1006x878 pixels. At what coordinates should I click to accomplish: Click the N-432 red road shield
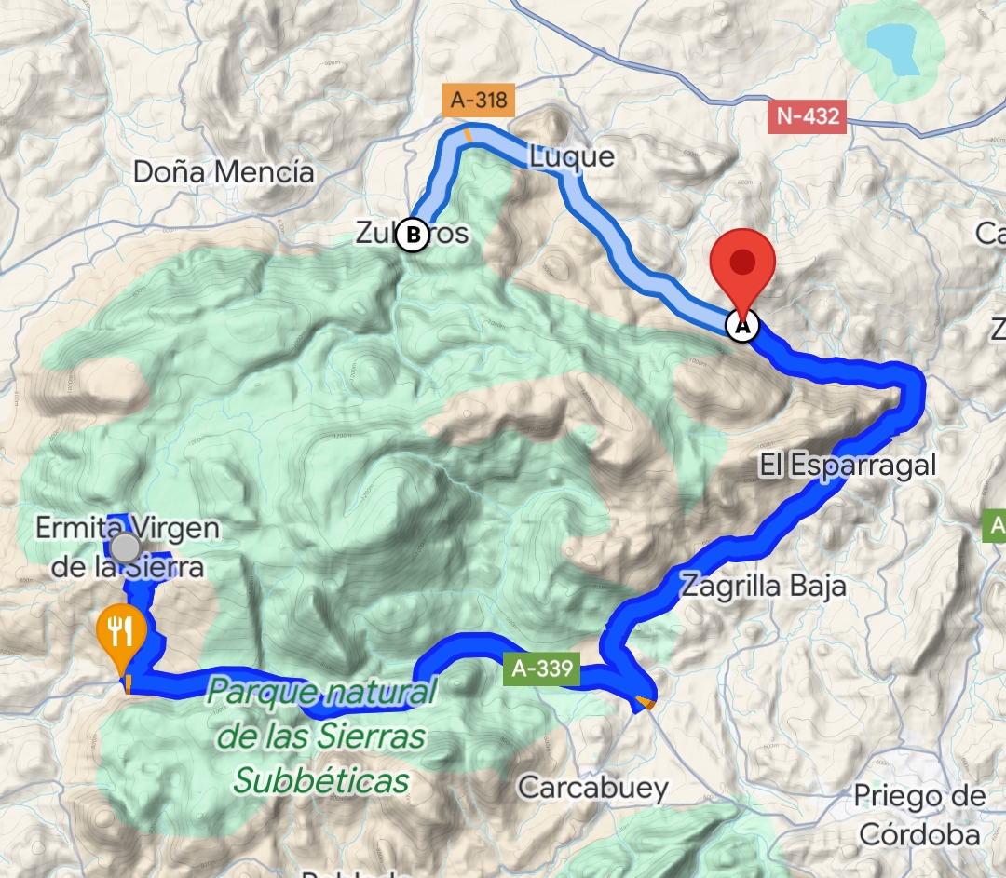[807, 116]
